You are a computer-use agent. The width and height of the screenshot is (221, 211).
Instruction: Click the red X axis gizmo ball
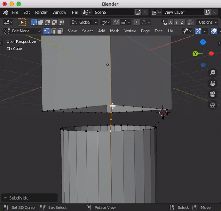(211, 53)
